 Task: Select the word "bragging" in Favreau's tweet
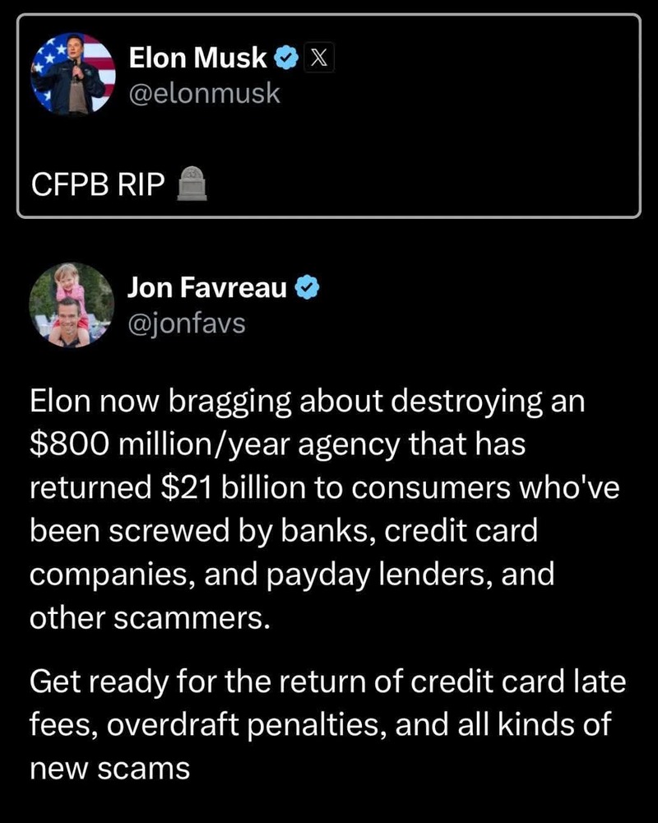(x=229, y=403)
